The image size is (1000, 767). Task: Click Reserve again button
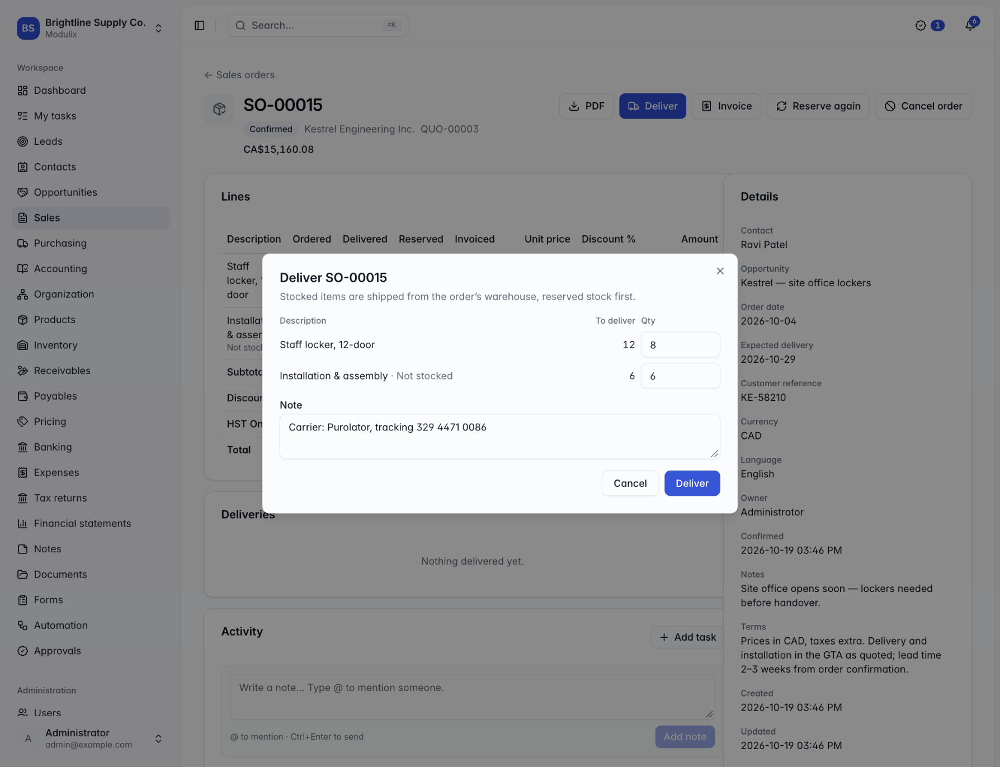pos(818,106)
